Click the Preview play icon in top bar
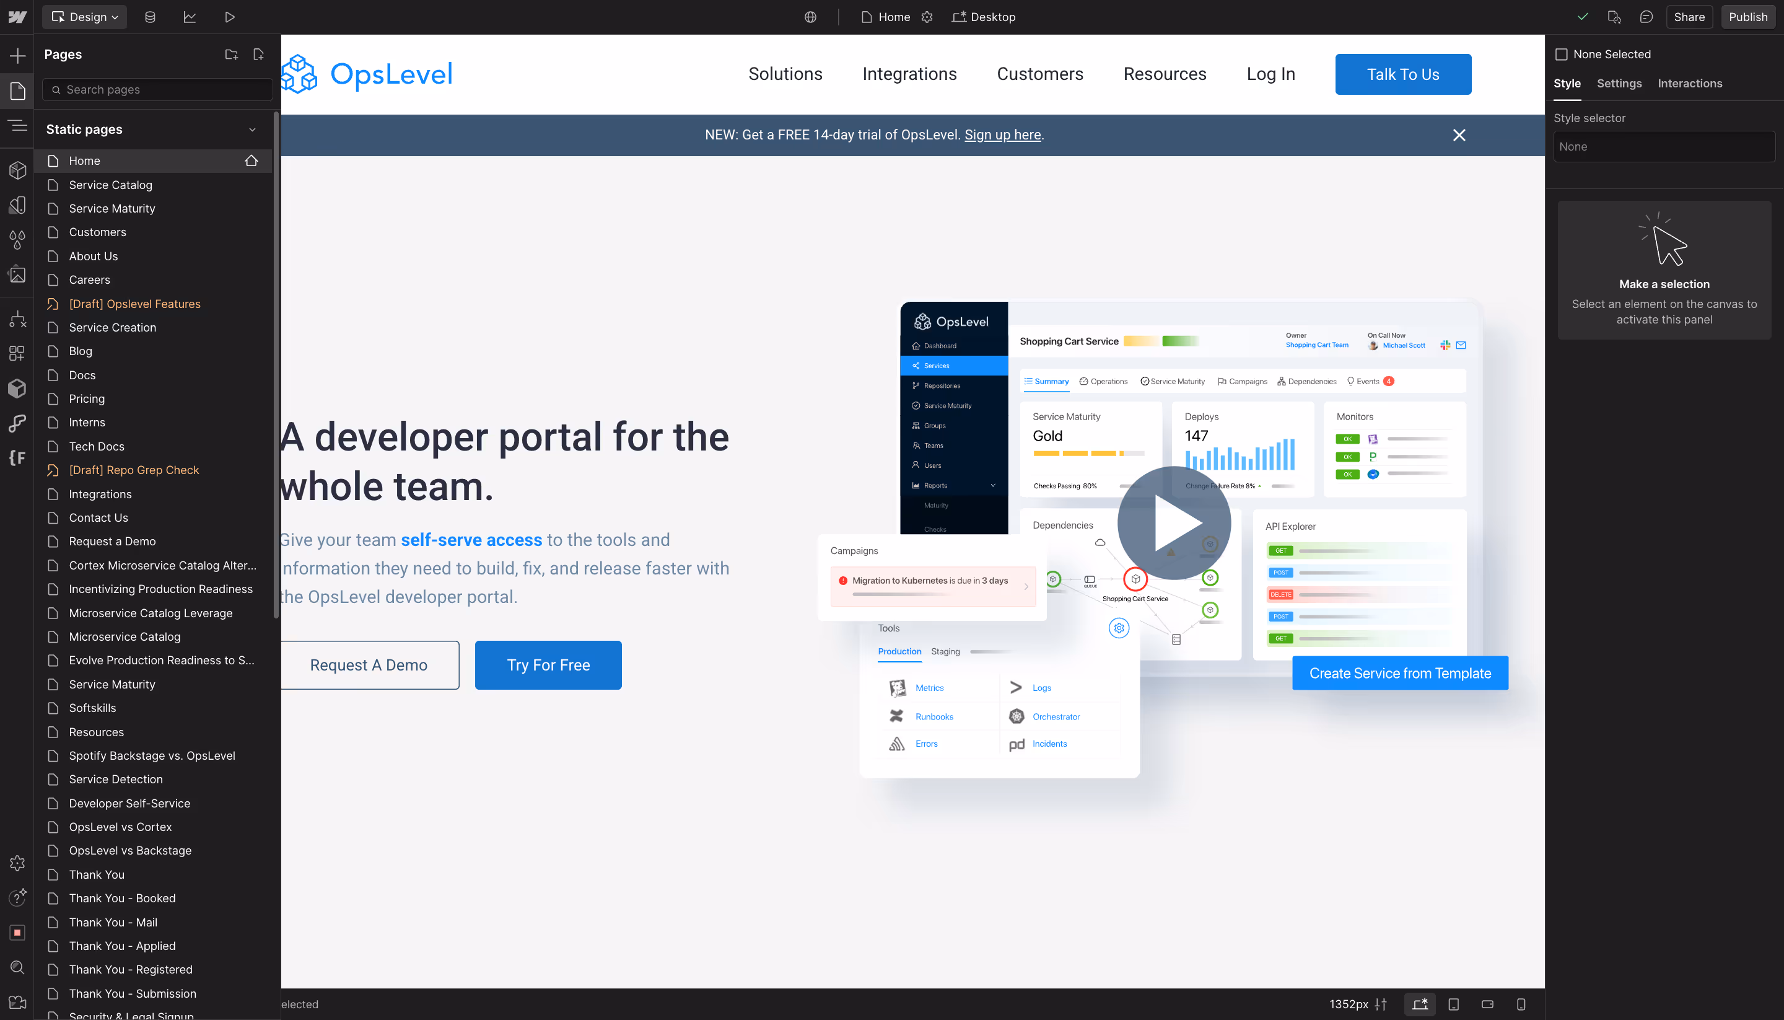This screenshot has width=1784, height=1020. pos(230,17)
